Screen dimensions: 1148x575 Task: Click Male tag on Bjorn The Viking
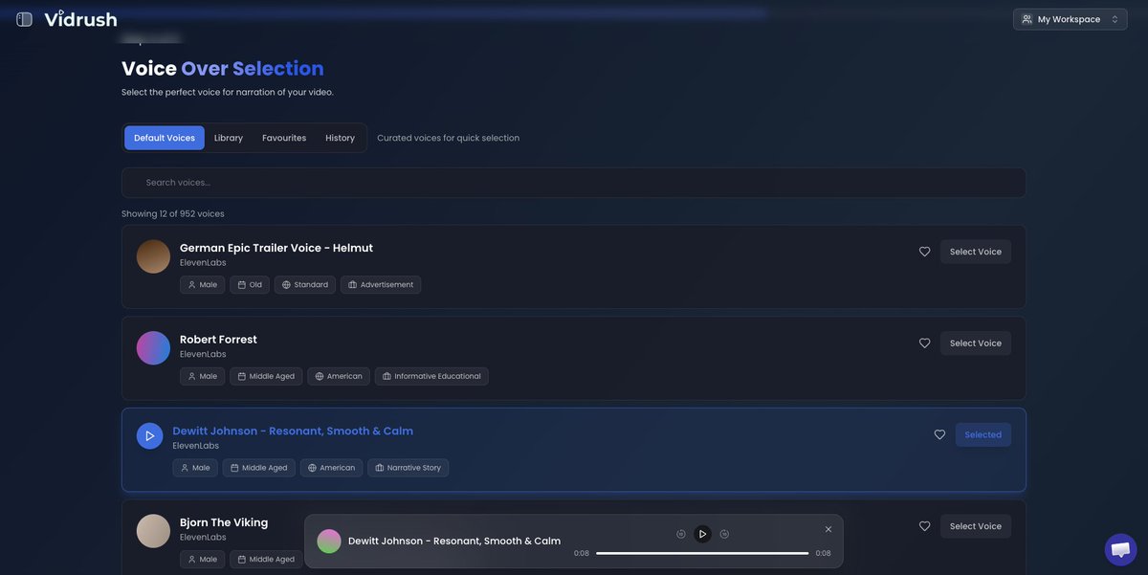point(202,560)
